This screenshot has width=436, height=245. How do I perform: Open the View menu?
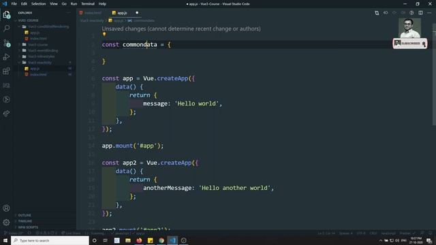pos(54,4)
